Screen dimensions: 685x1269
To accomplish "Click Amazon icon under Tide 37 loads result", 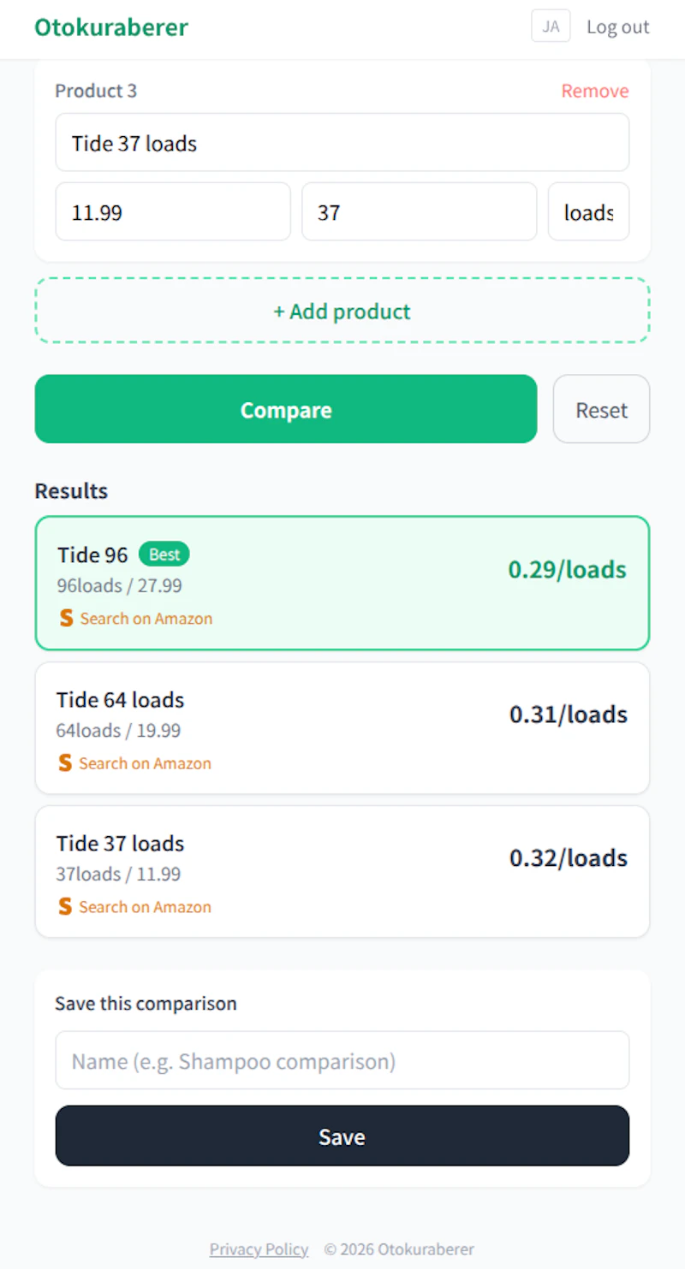I will pyautogui.click(x=66, y=906).
